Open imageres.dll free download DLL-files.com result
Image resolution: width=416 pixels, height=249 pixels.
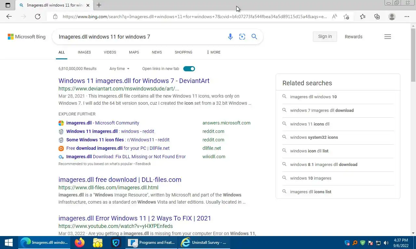click(120, 180)
